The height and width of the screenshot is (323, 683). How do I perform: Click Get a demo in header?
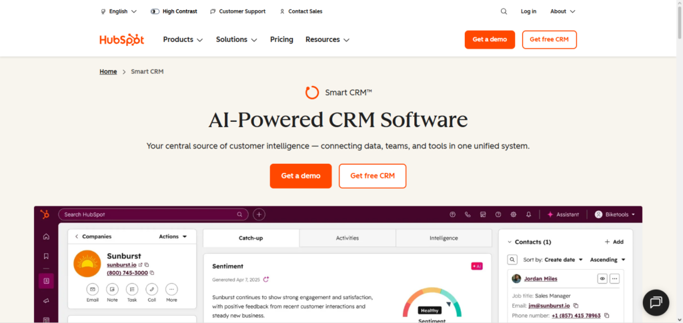pyautogui.click(x=490, y=39)
